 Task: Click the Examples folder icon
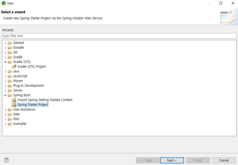point(10,124)
